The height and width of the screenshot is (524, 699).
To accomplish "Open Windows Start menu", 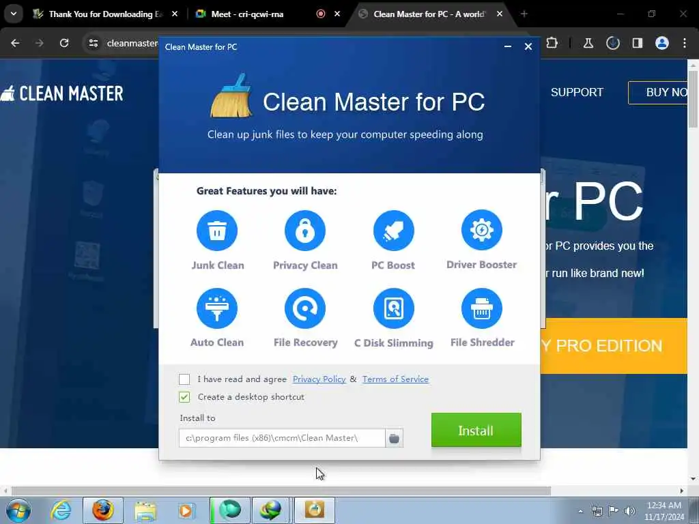I will (18, 510).
